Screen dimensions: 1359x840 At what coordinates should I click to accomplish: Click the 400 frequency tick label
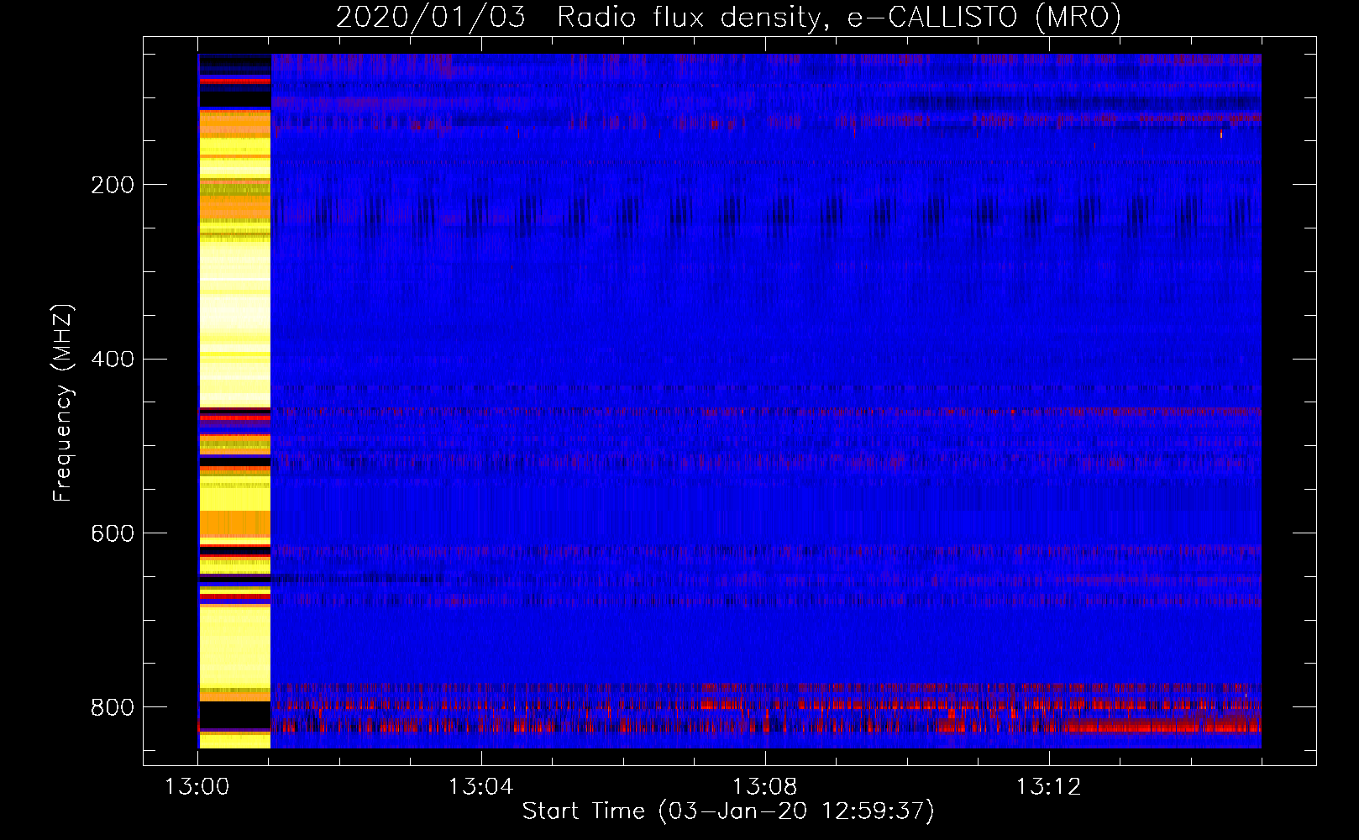tap(112, 360)
